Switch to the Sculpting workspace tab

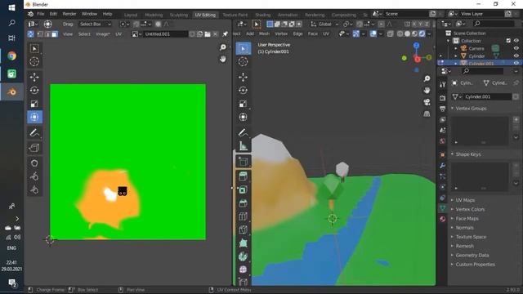tap(179, 15)
